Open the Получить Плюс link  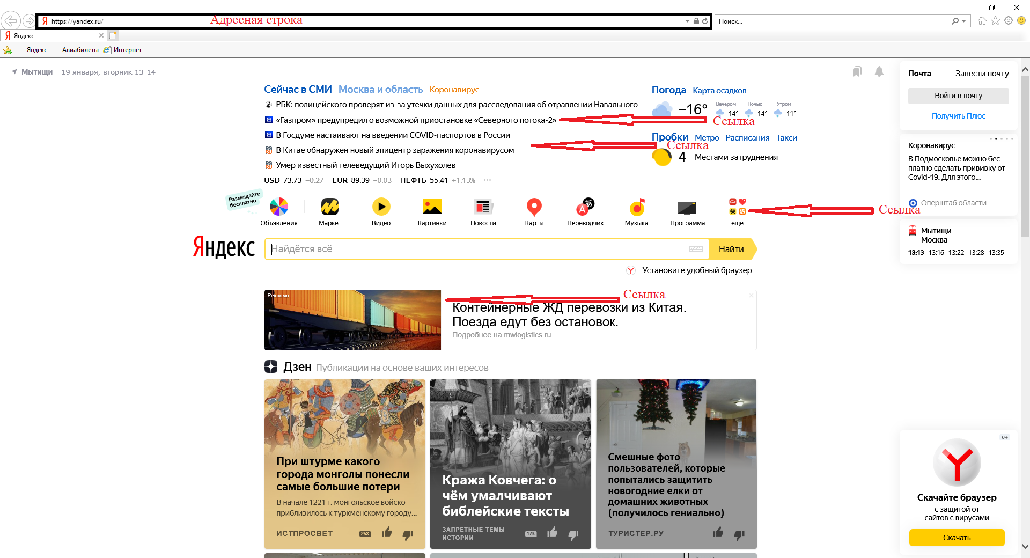pos(958,116)
